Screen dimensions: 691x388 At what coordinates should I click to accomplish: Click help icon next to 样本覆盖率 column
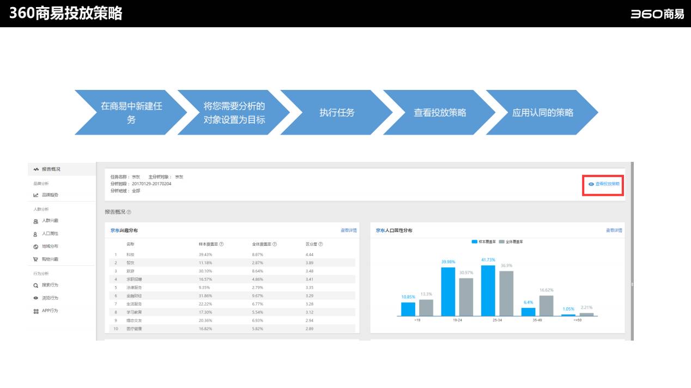coord(222,244)
